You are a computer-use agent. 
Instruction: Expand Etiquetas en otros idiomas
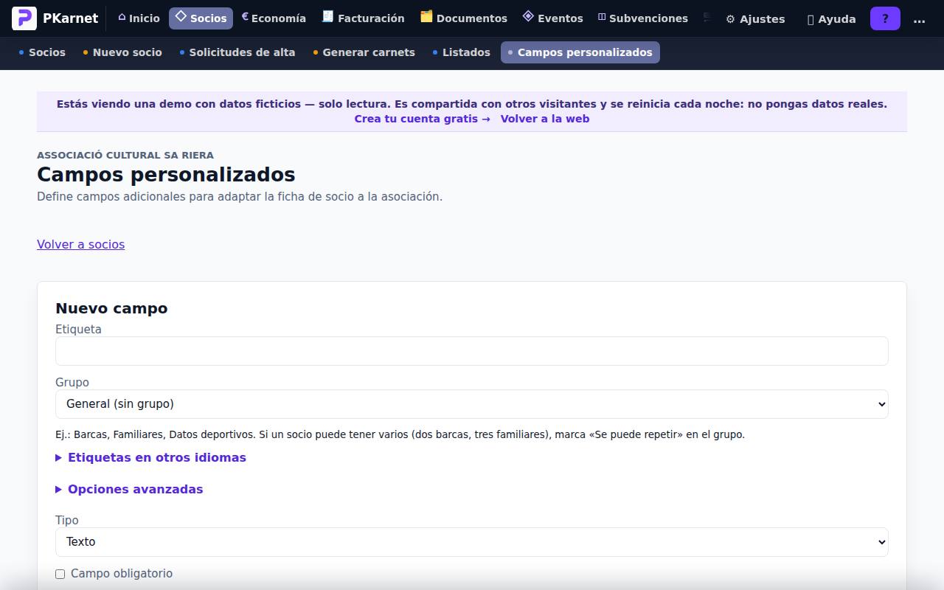click(151, 457)
